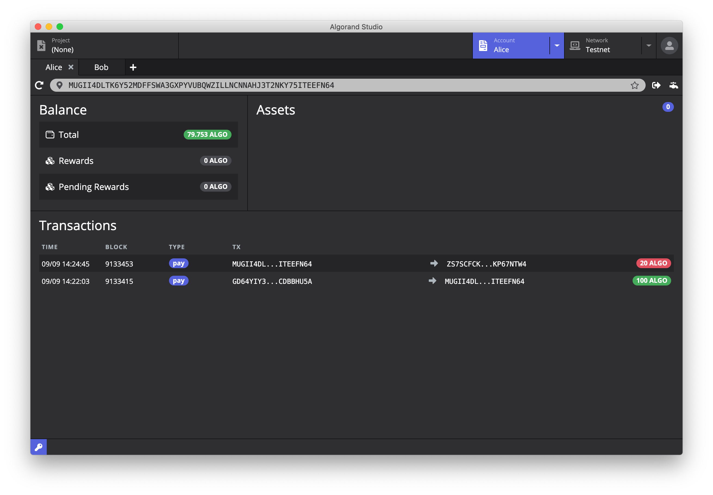Click the Network panel icon
The height and width of the screenshot is (495, 713).
tap(575, 45)
